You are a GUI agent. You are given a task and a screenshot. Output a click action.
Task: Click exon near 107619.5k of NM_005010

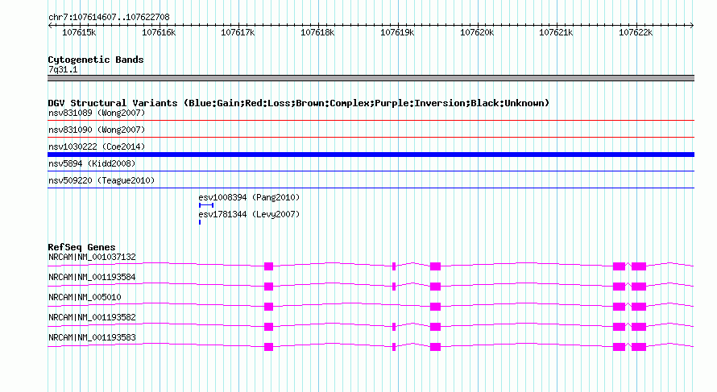[x=435, y=307]
